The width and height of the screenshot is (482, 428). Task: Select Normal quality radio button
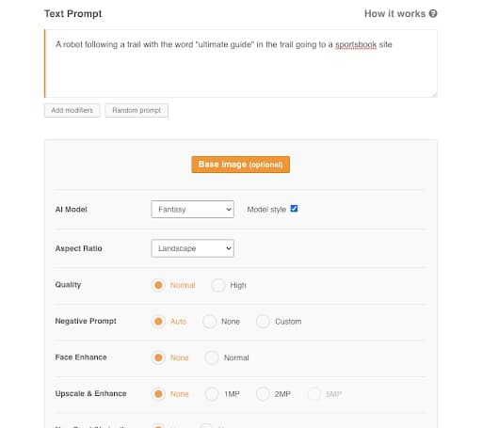[x=158, y=285]
